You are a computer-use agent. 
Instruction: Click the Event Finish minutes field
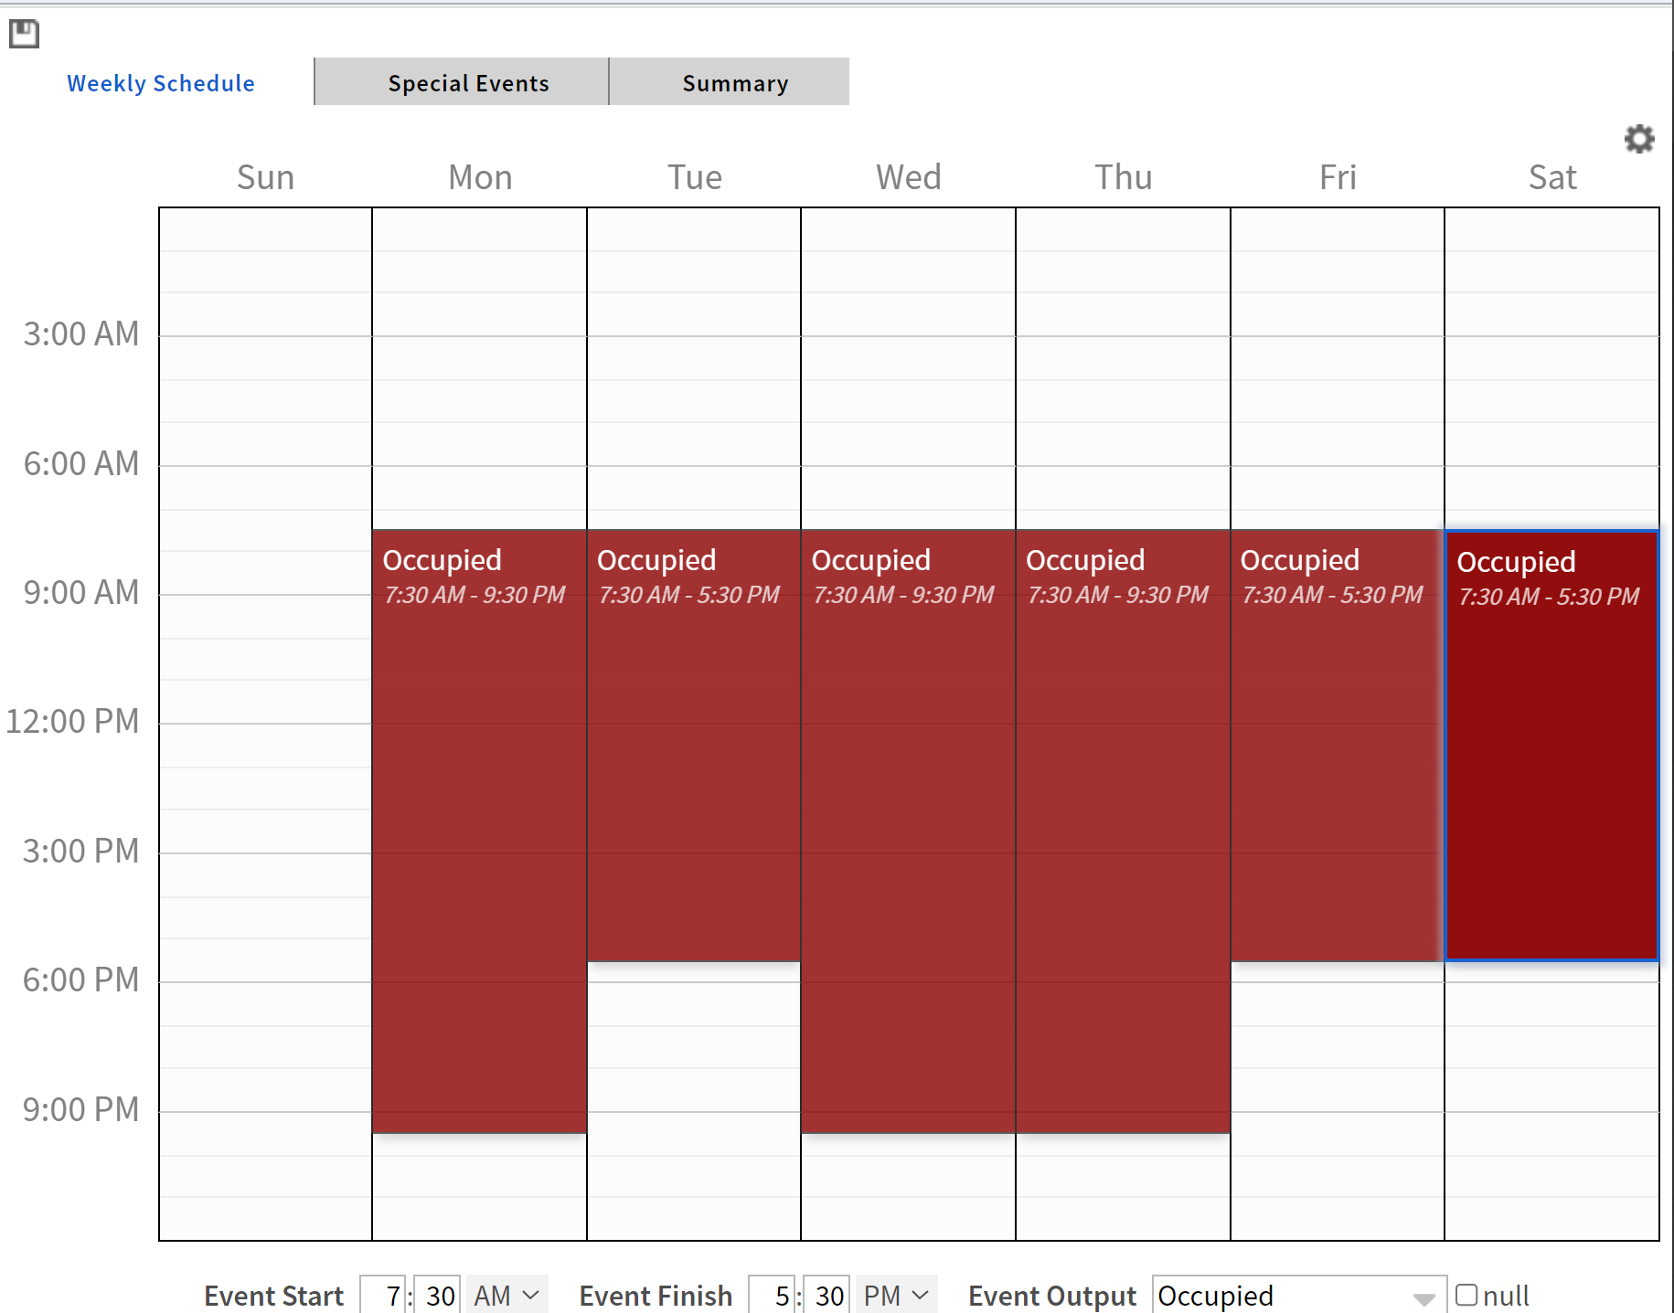pyautogui.click(x=829, y=1295)
